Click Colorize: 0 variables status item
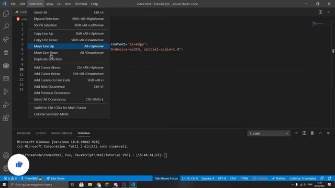 pos(303,179)
